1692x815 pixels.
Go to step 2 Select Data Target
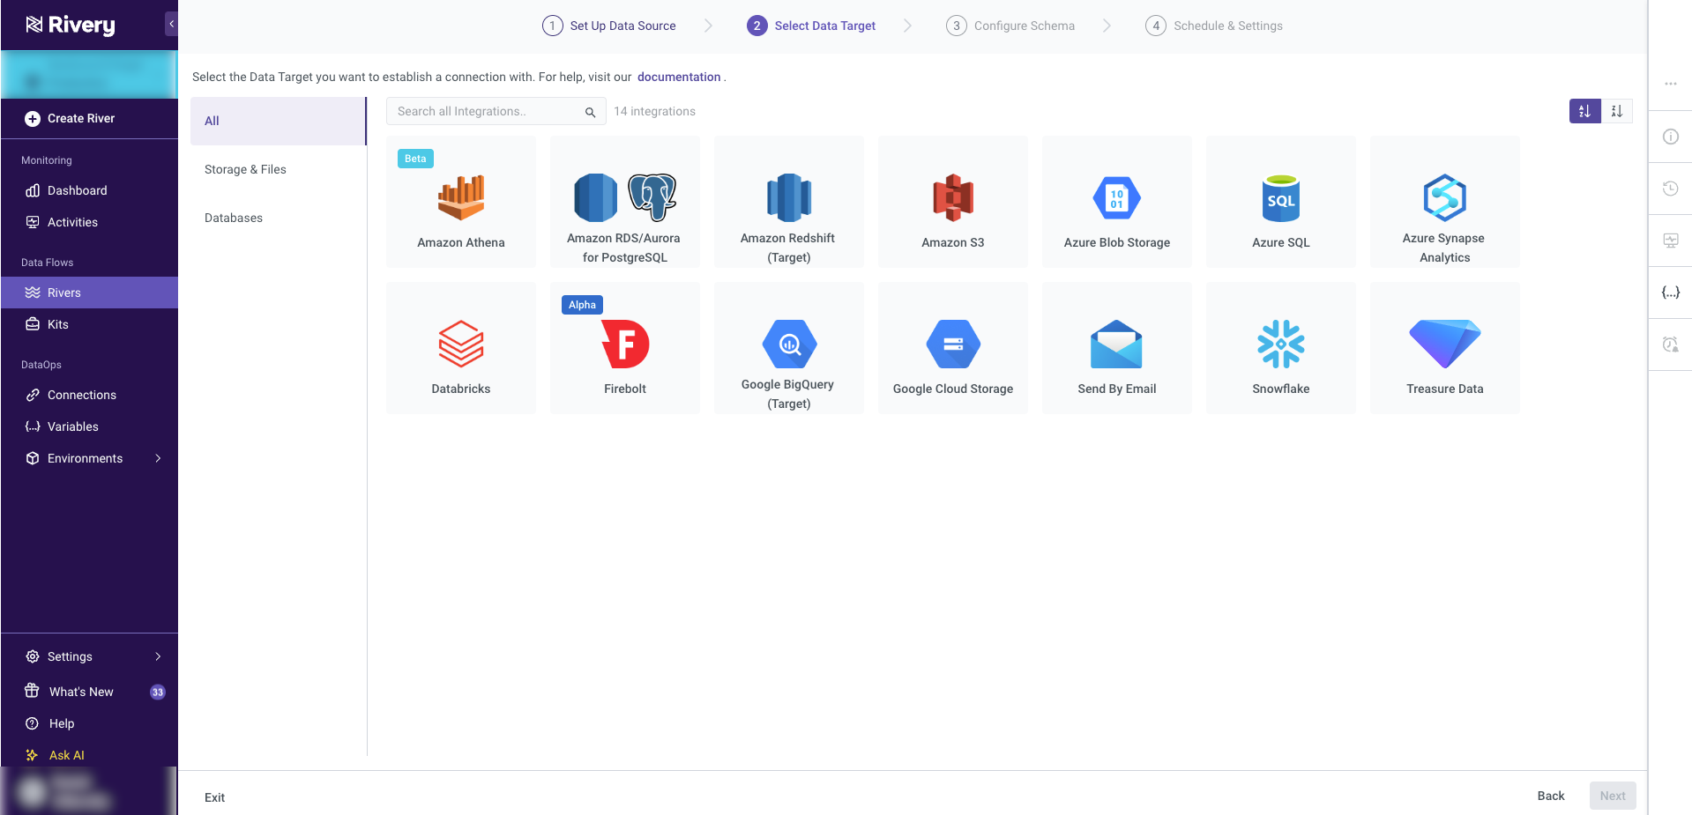811,26
